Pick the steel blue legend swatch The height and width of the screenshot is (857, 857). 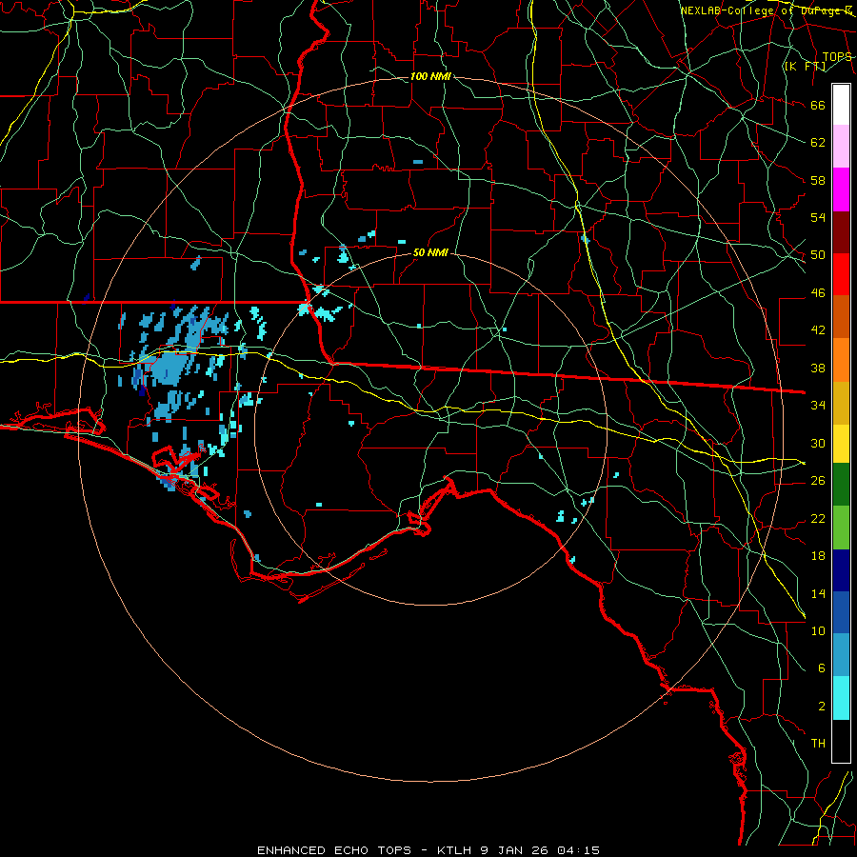[x=841, y=655]
